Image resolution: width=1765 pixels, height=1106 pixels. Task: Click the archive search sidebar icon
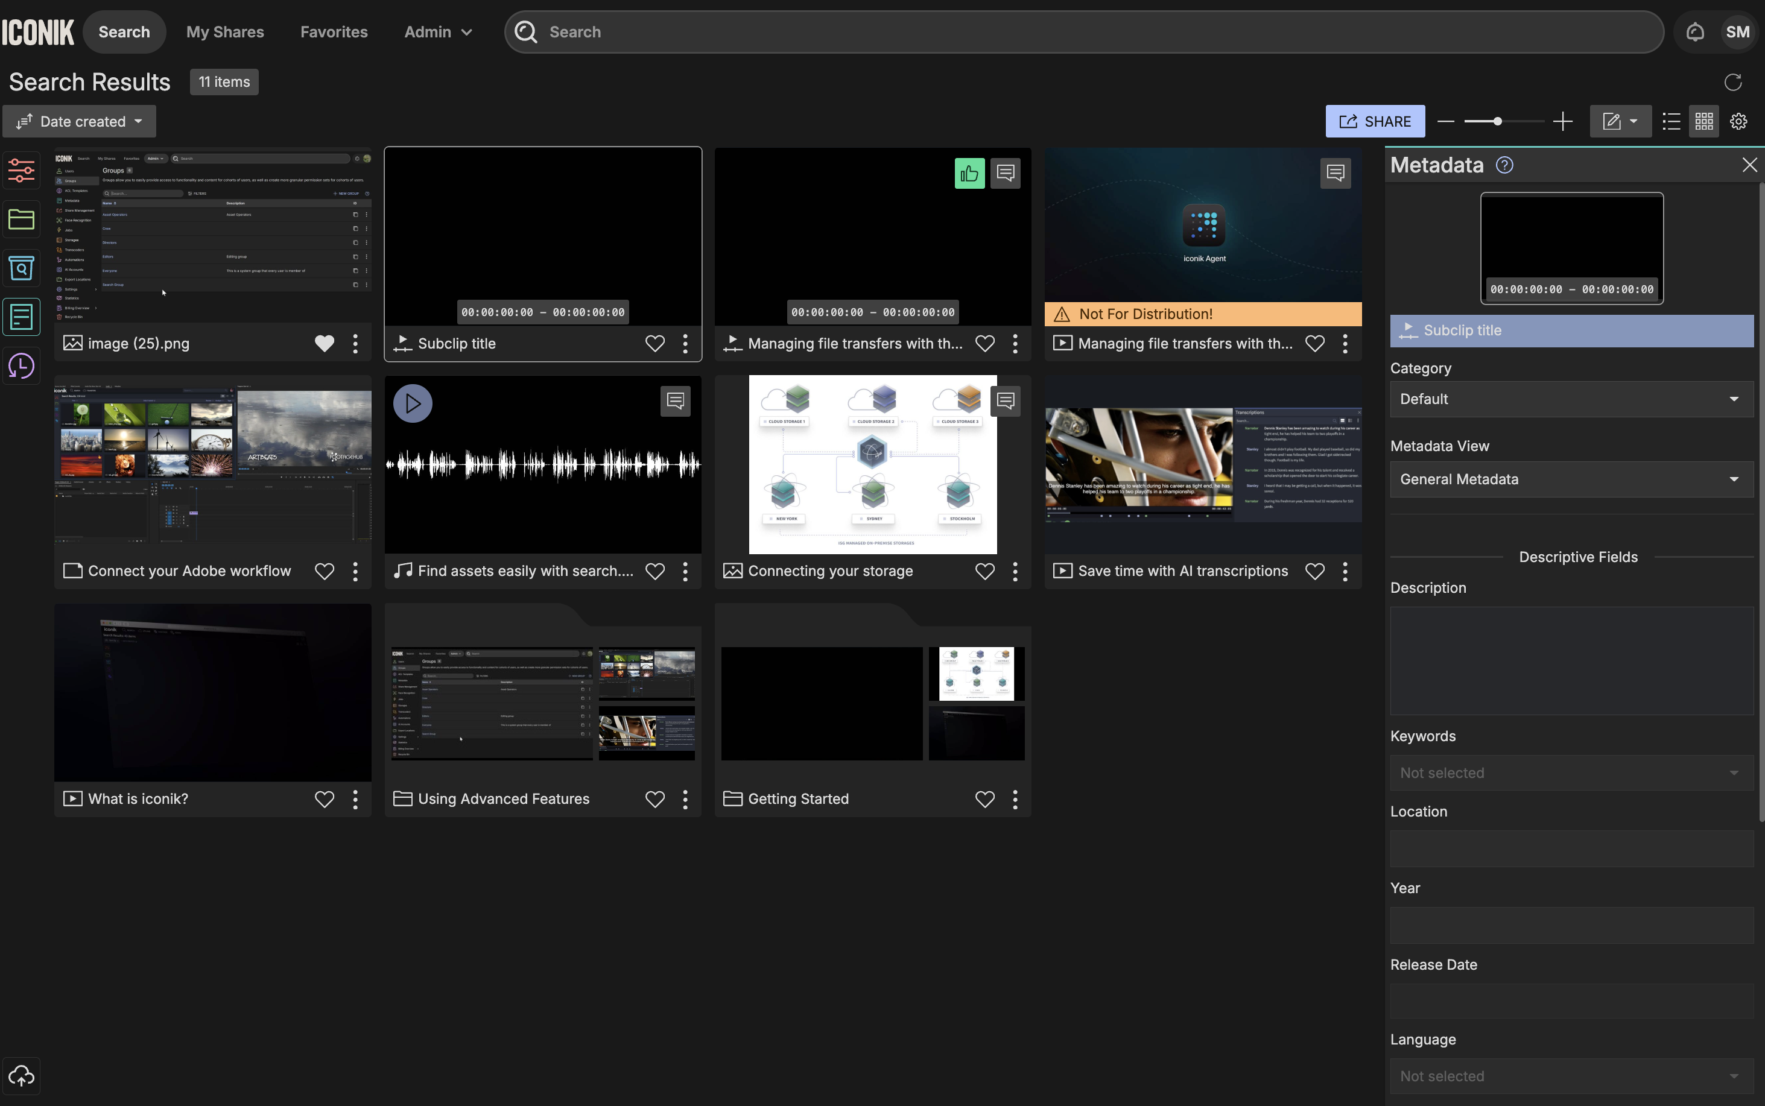[x=21, y=268]
